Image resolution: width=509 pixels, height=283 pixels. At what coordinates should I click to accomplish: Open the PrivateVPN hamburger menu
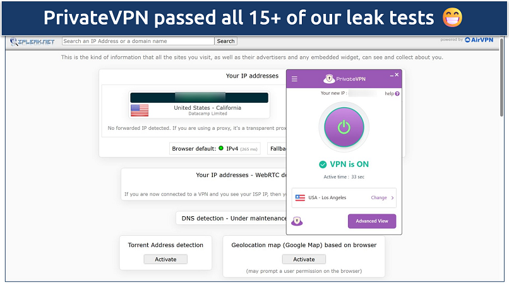click(x=294, y=79)
